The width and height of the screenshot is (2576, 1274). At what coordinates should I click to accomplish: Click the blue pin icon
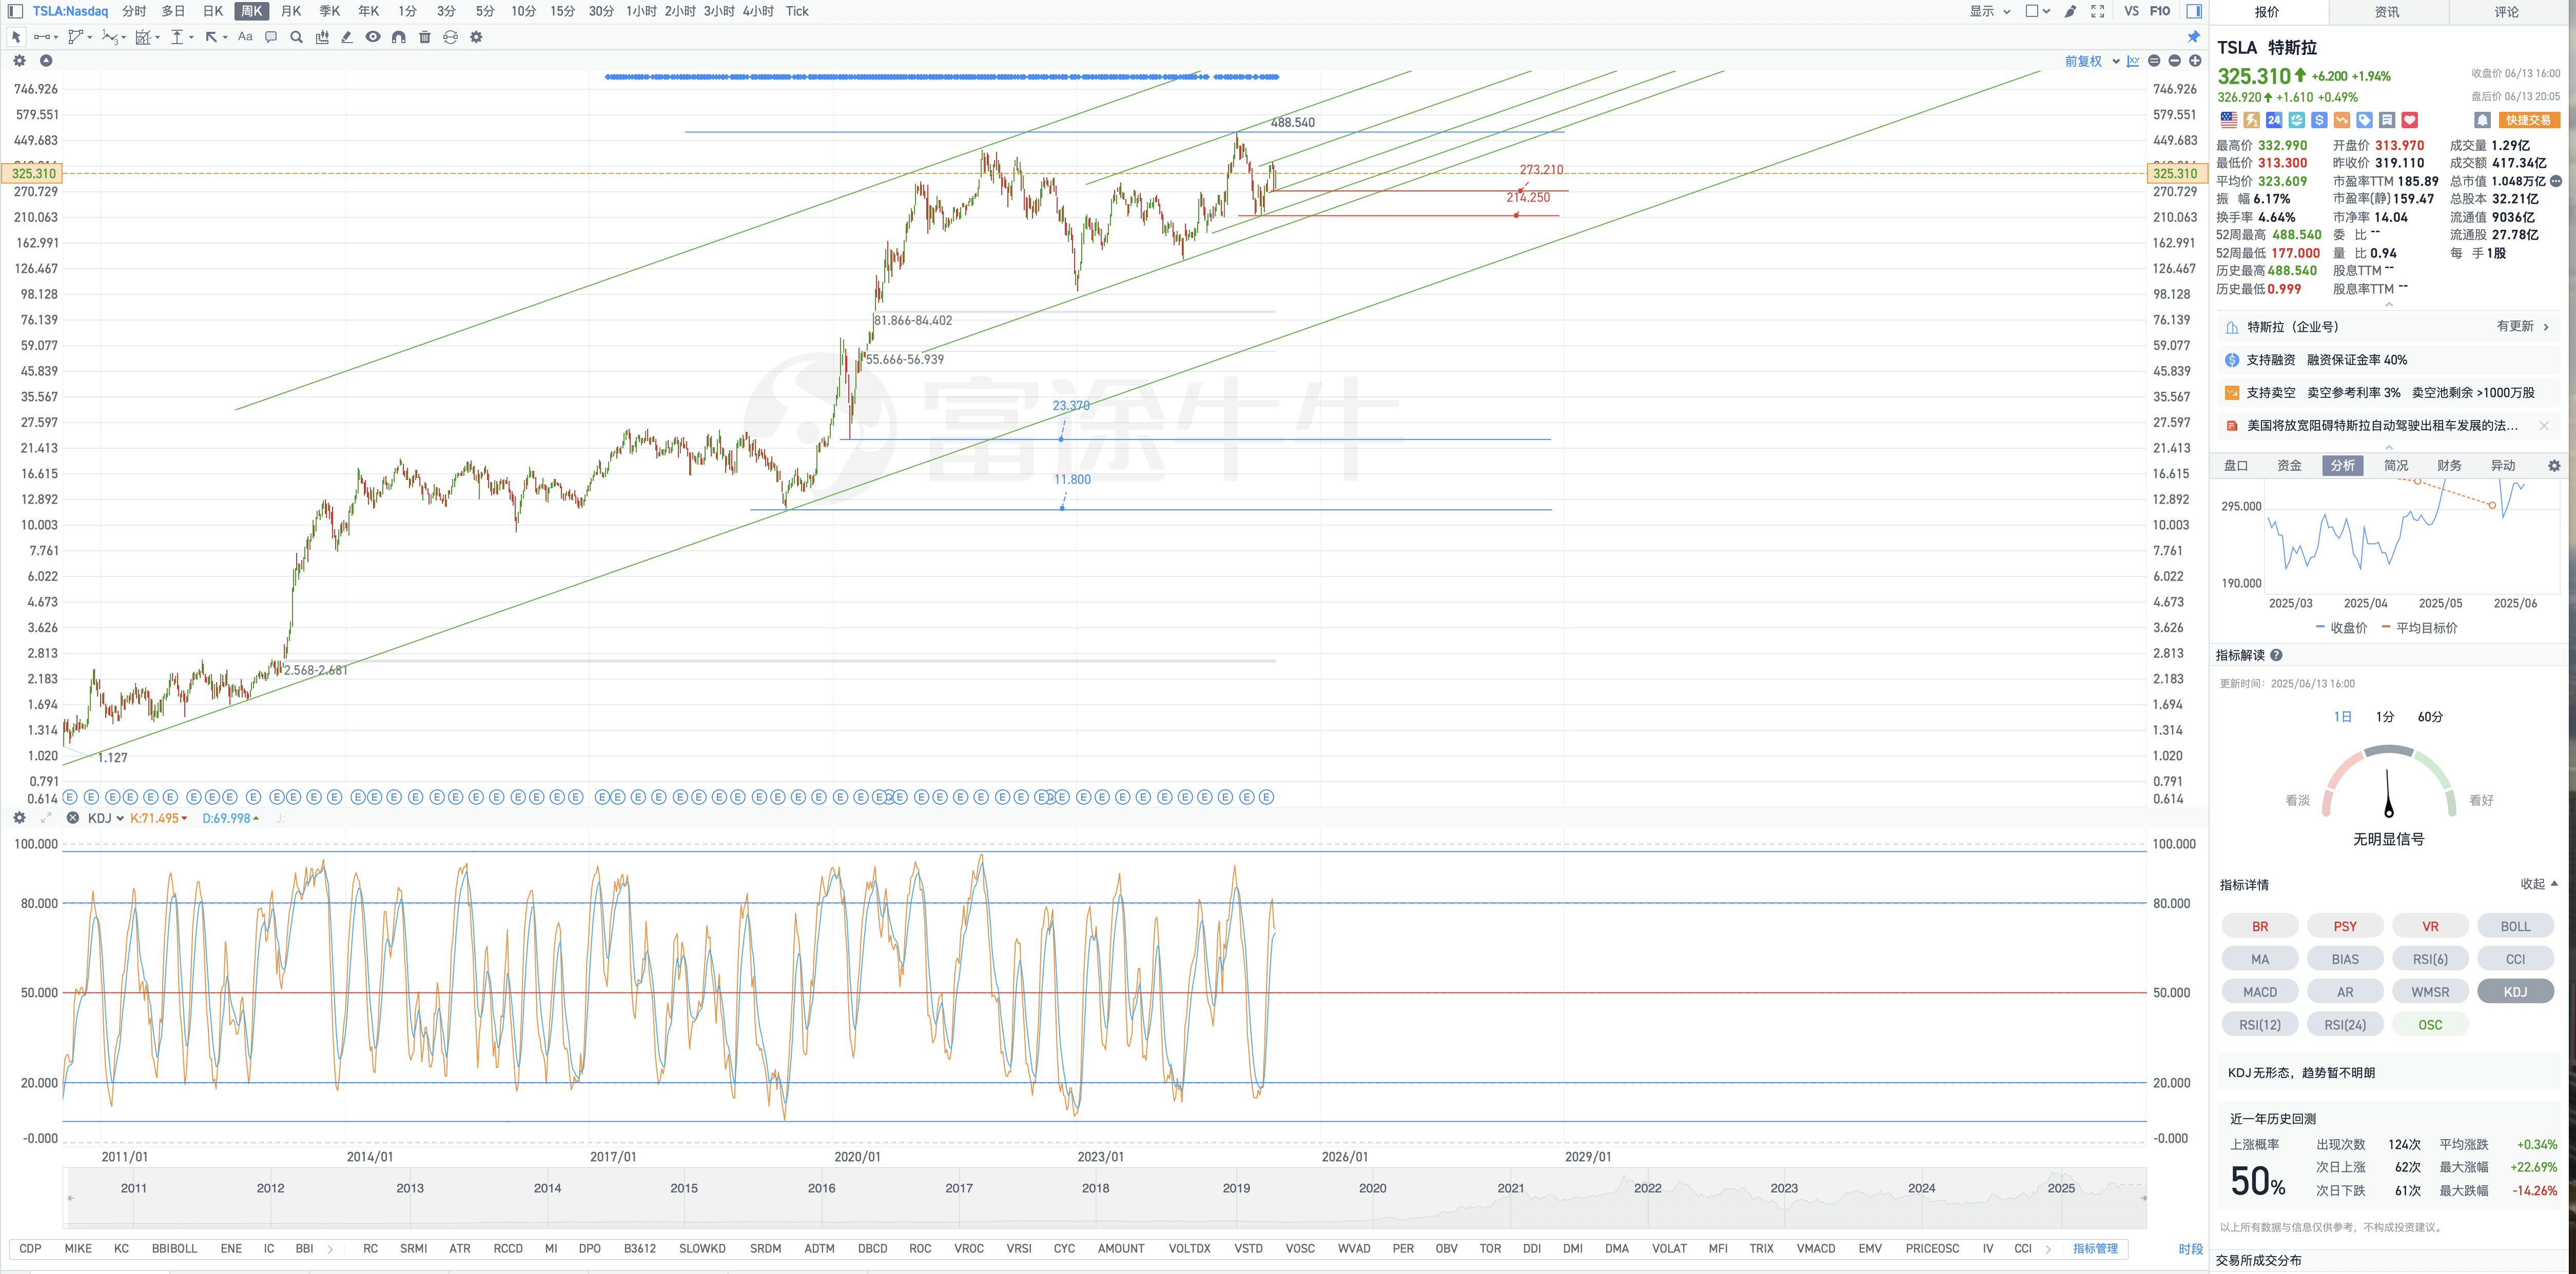[x=2194, y=37]
